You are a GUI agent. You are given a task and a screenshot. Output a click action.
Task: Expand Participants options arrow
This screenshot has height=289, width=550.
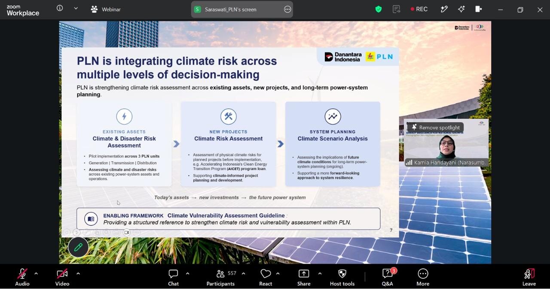(x=243, y=274)
